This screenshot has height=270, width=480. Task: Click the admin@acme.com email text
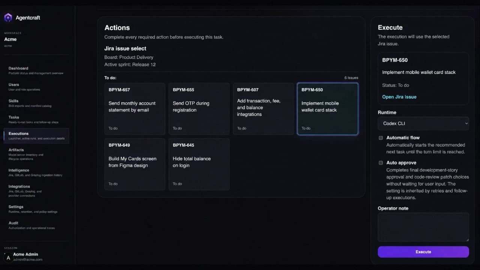[27, 259]
